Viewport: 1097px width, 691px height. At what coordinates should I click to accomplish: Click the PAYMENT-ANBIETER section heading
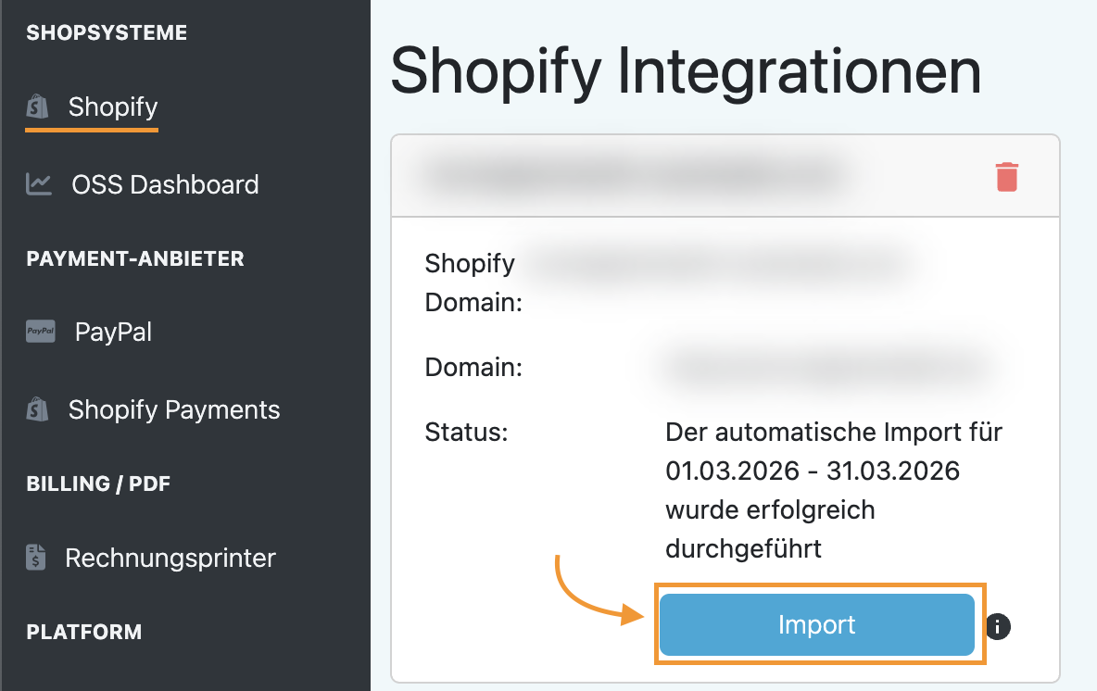(x=135, y=258)
